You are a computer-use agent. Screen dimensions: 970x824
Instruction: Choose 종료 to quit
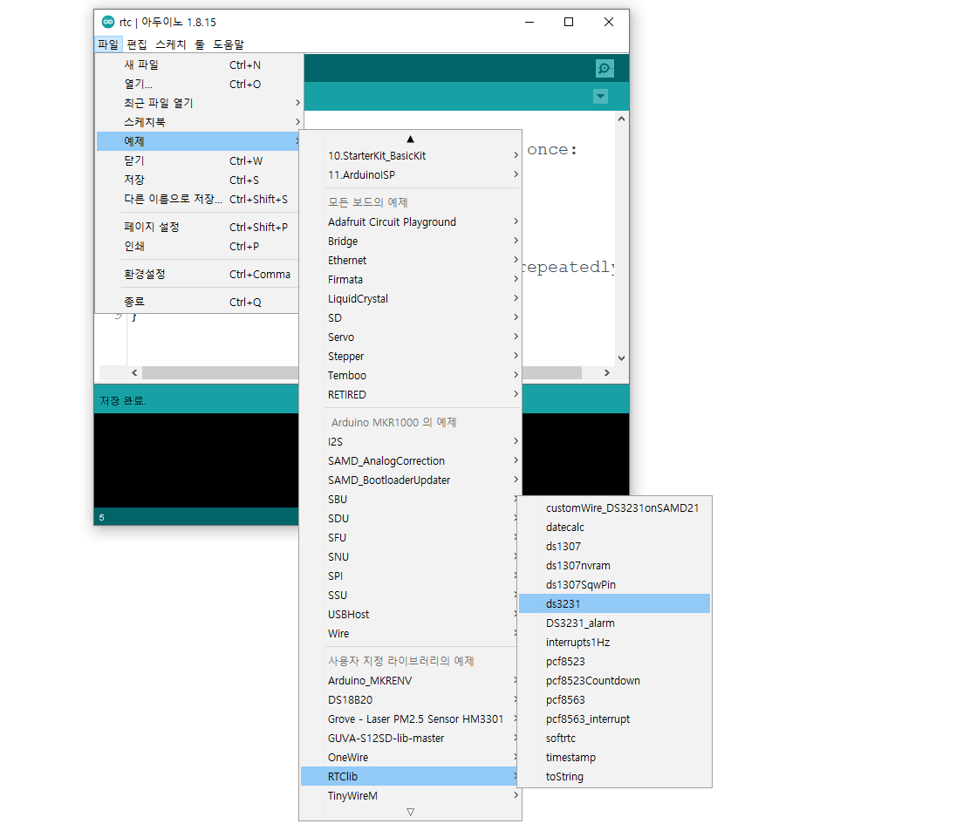199,302
